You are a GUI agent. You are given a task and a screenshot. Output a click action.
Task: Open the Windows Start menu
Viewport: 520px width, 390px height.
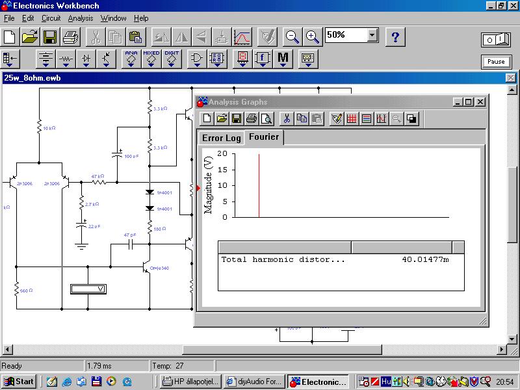click(19, 382)
